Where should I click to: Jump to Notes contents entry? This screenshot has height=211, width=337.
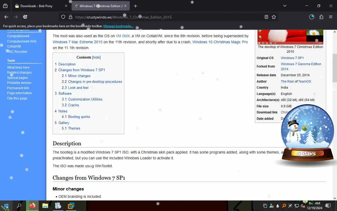[x=63, y=111]
